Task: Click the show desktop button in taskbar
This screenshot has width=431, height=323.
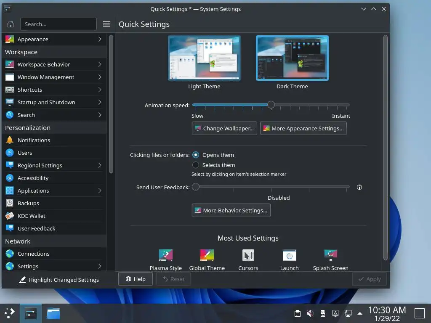Action: coord(420,313)
